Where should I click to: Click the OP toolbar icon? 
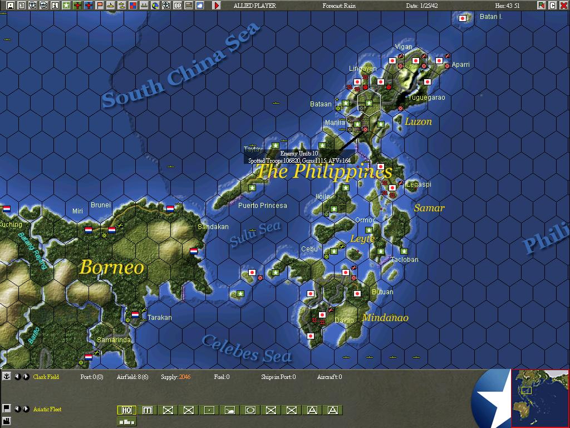point(178,6)
